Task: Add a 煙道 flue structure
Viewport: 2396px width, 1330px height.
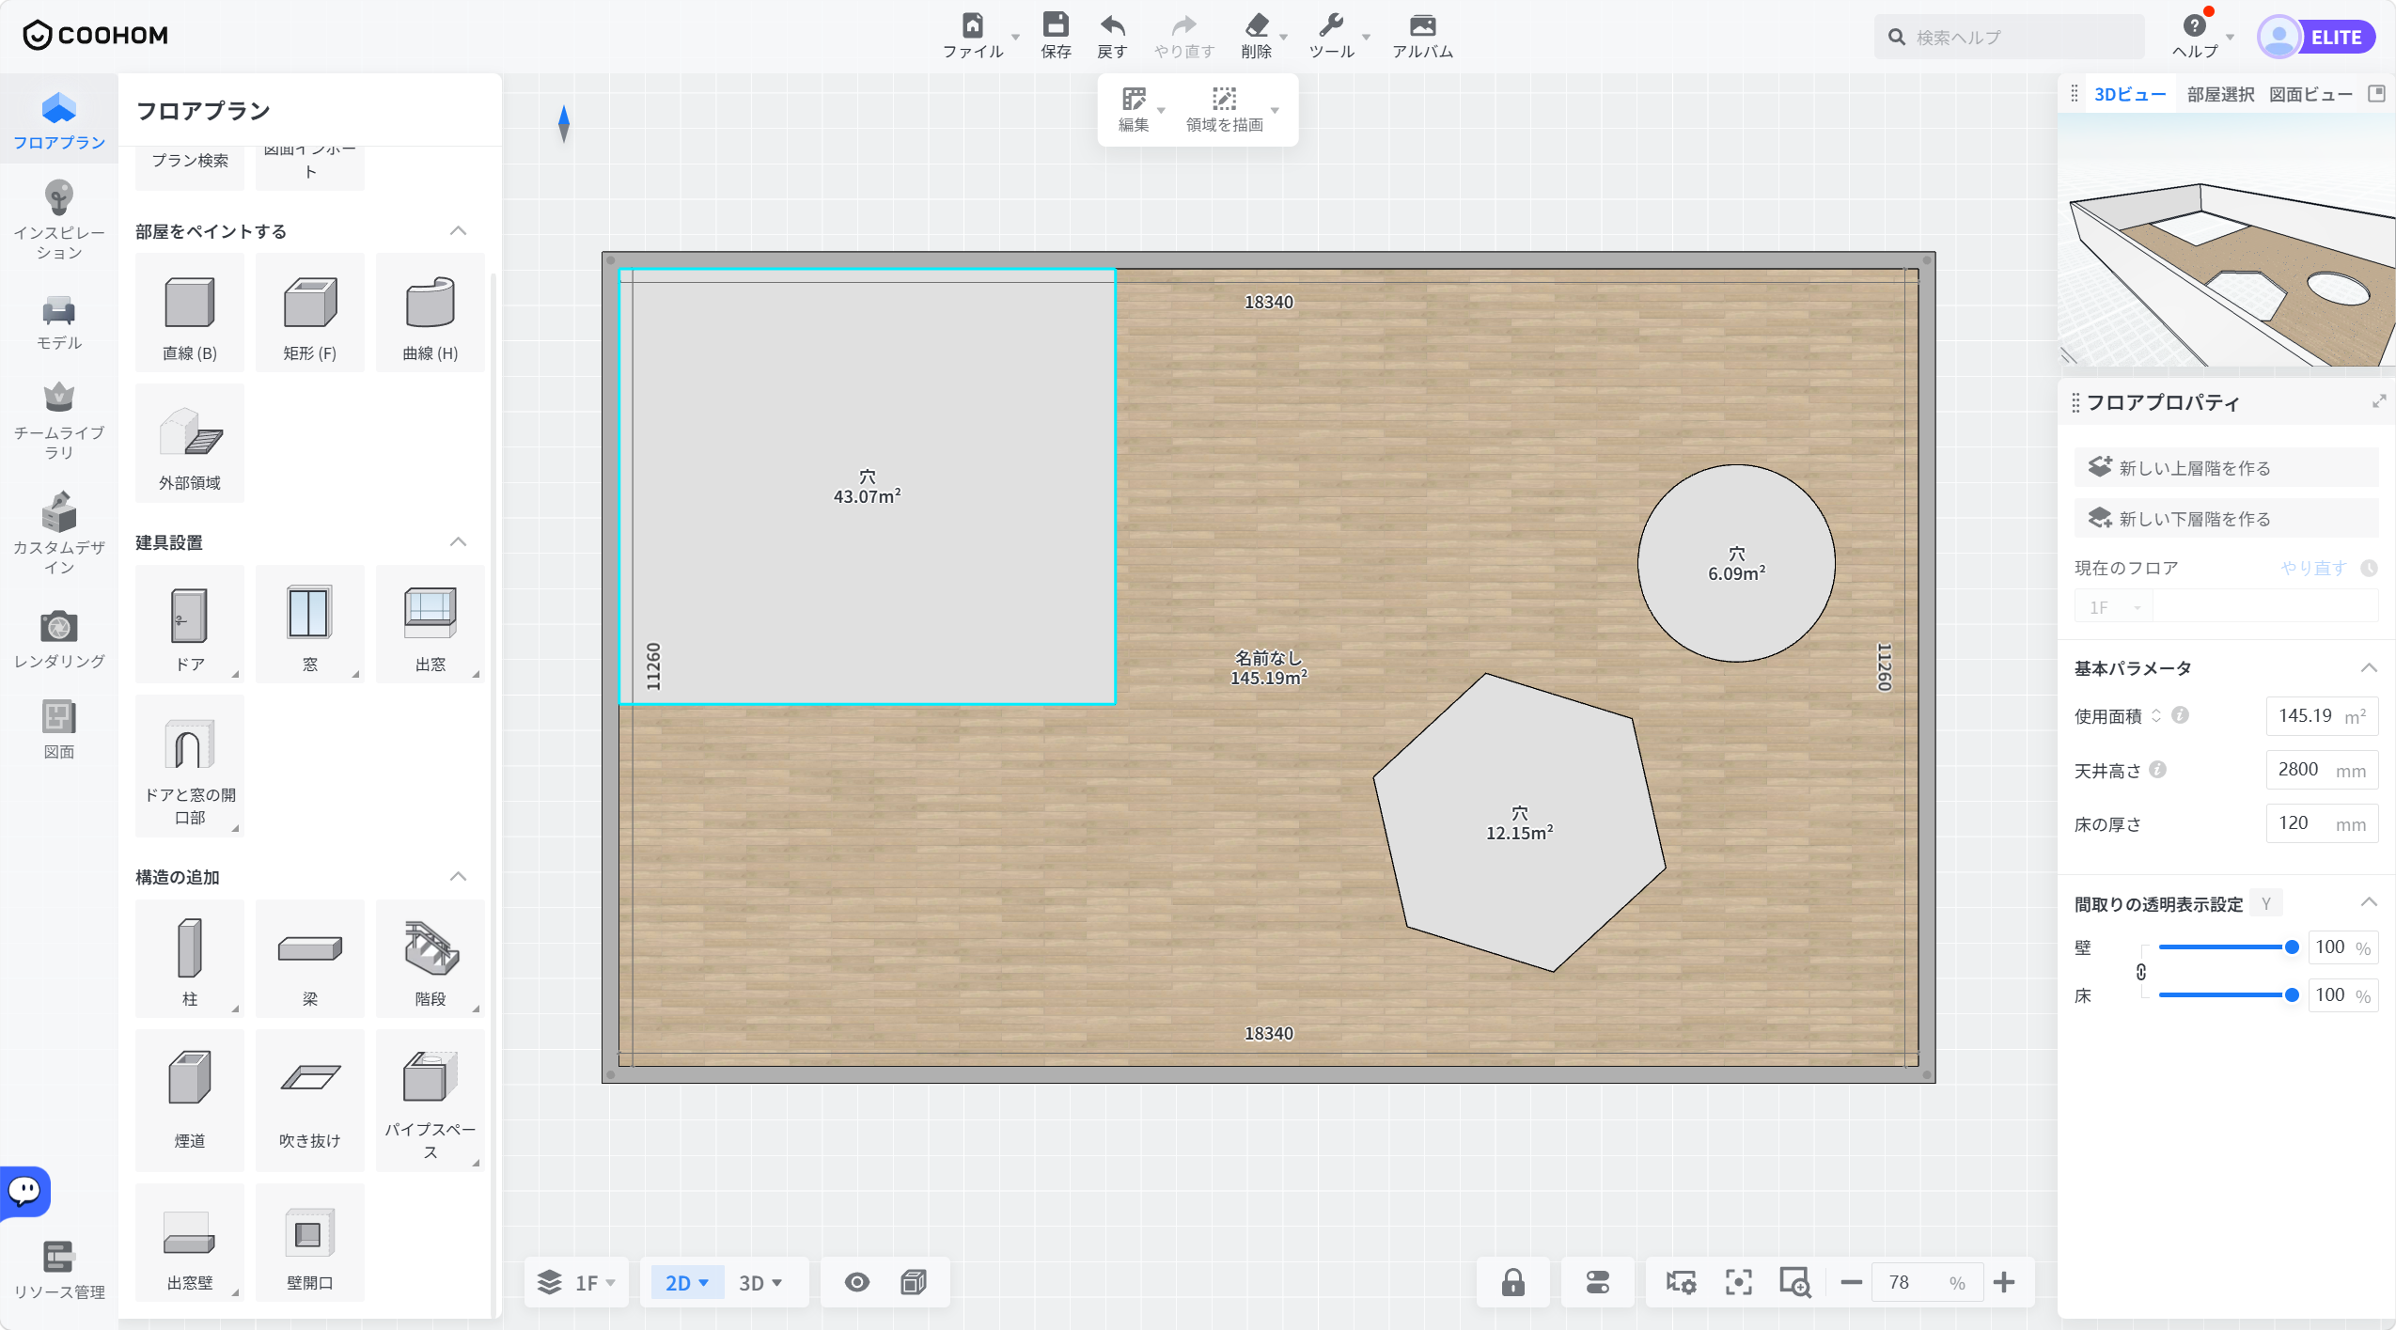Action: pos(190,1101)
